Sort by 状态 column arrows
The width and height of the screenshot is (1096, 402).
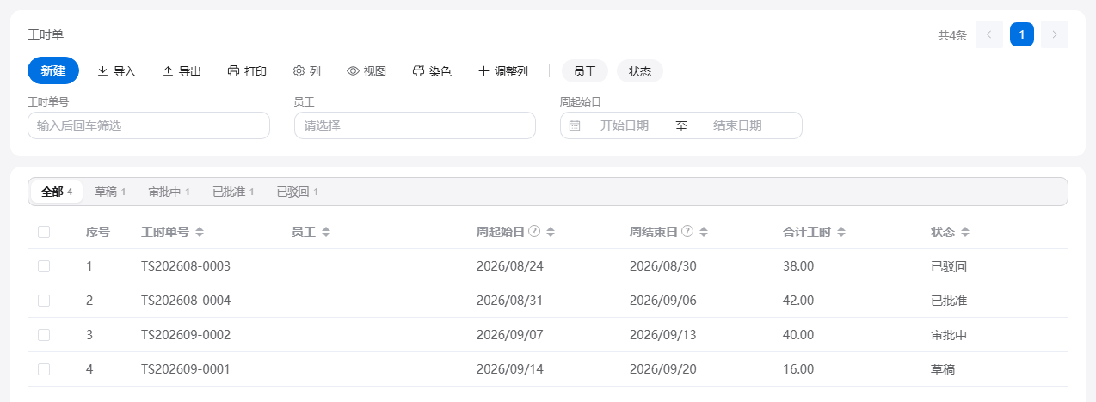(965, 232)
